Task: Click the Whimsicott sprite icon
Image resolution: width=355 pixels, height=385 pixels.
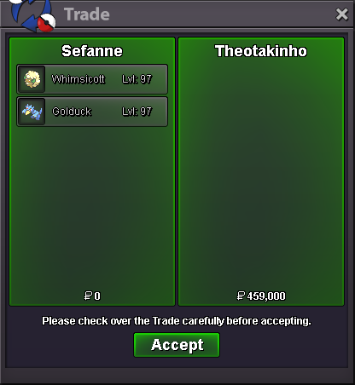Action: [32, 79]
